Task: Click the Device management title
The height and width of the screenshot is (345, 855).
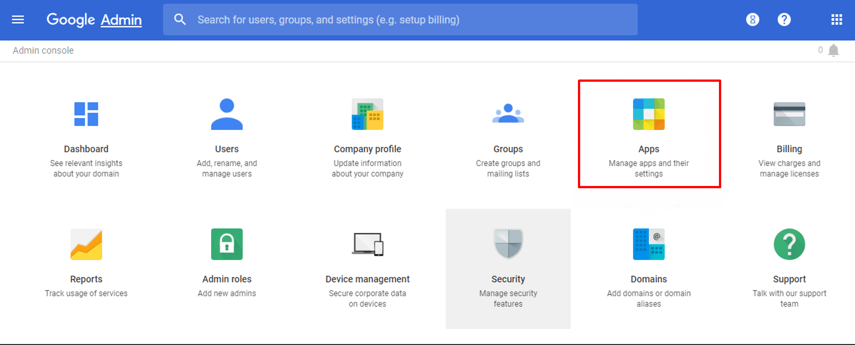Action: [367, 279]
